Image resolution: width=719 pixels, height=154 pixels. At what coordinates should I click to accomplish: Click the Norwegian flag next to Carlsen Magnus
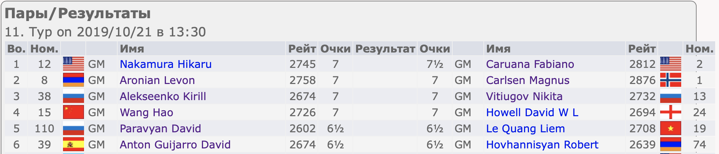pyautogui.click(x=670, y=80)
